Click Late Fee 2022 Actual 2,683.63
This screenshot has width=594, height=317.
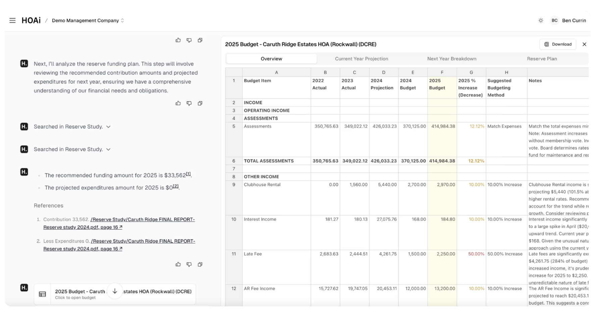[x=325, y=267]
